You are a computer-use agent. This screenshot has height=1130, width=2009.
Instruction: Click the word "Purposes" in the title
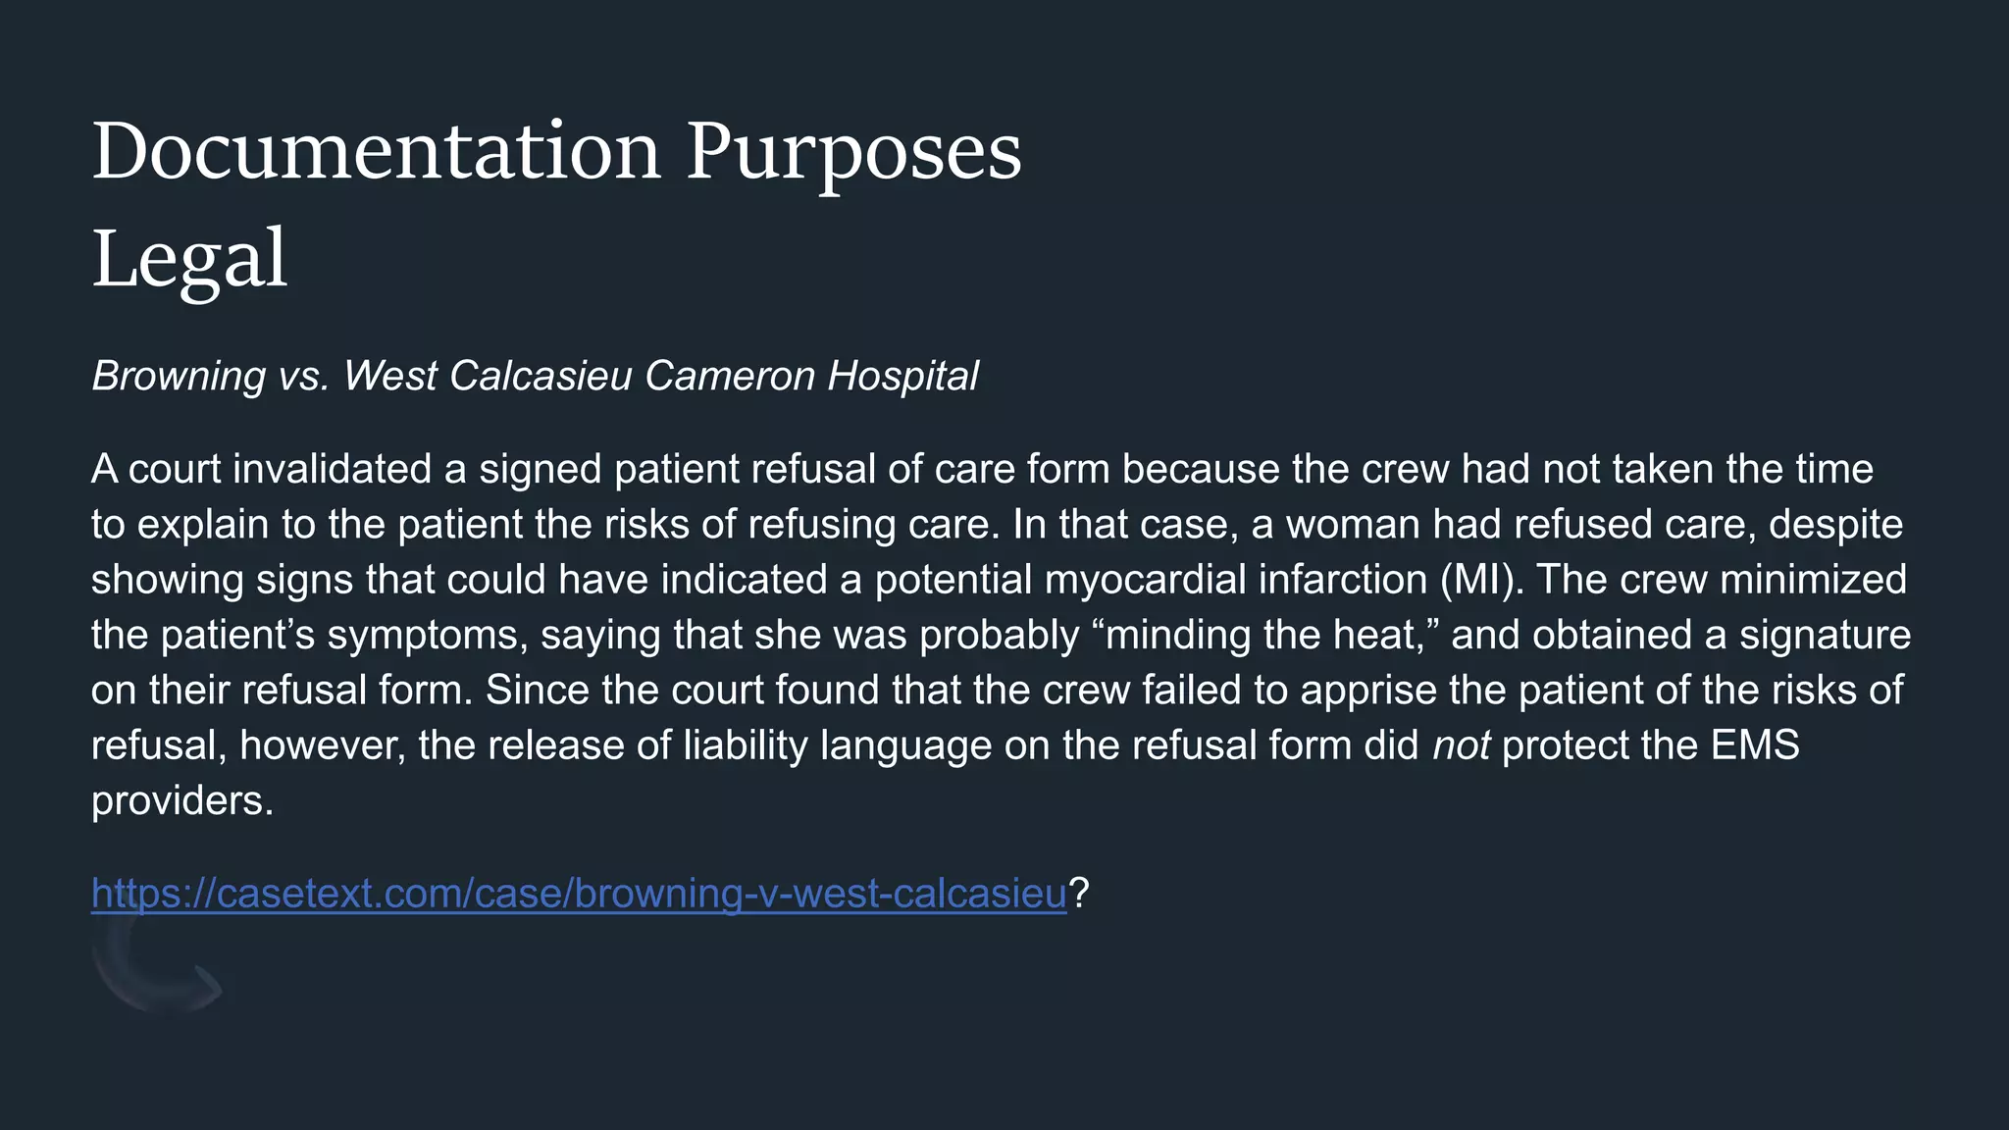click(x=853, y=154)
